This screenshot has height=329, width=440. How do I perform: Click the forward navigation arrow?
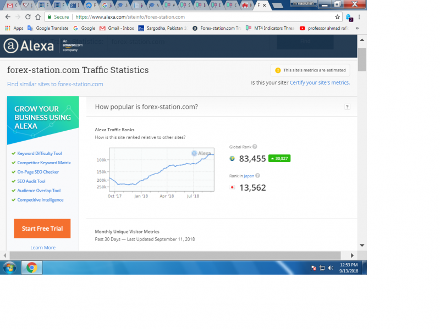18,17
